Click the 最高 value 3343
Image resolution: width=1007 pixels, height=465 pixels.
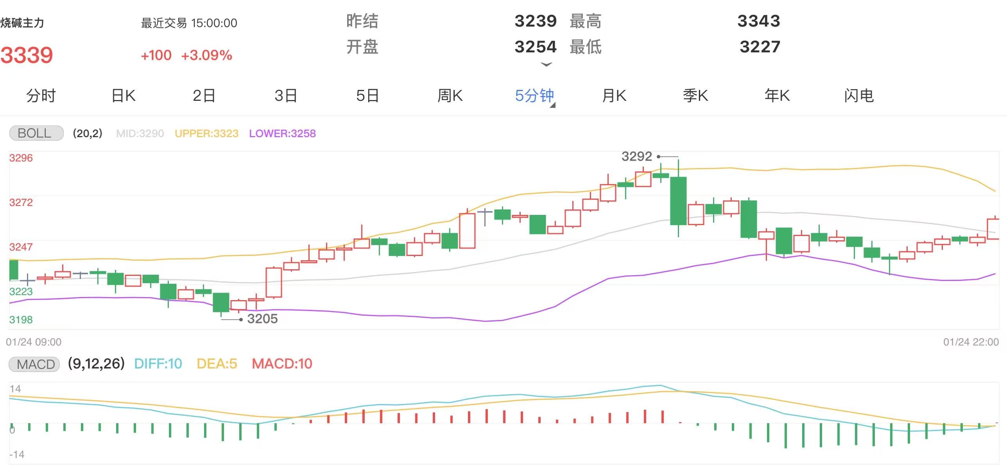click(759, 21)
